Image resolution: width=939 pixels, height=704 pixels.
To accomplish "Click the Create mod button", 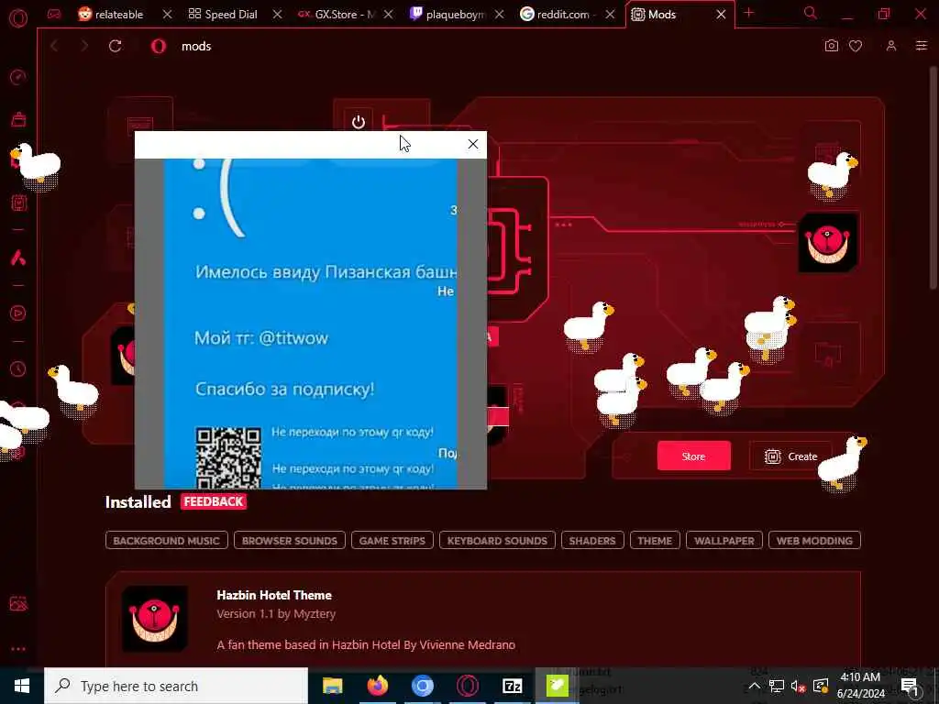I will tap(790, 456).
